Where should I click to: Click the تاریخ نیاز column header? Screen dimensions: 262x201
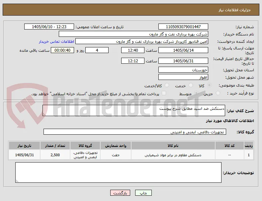click(x=24, y=146)
